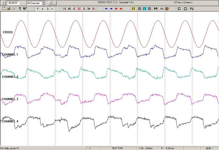Toggle channel 4 button in toolbar
The height and width of the screenshot is (150, 219).
pos(52,9)
